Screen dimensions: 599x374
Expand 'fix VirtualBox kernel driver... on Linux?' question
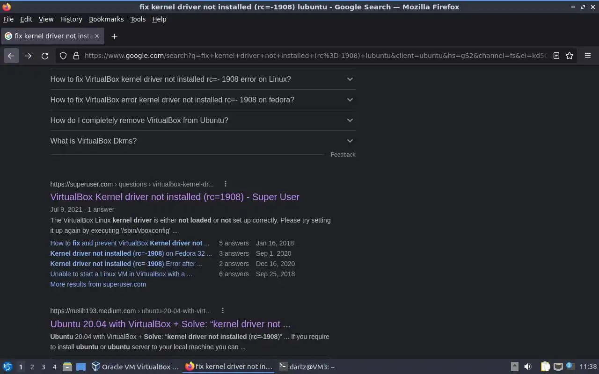click(x=203, y=79)
